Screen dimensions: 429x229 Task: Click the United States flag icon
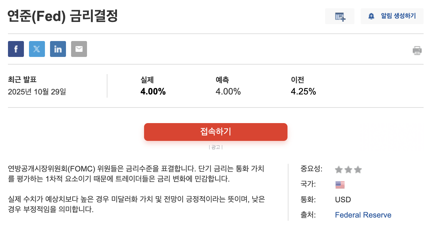pyautogui.click(x=340, y=185)
